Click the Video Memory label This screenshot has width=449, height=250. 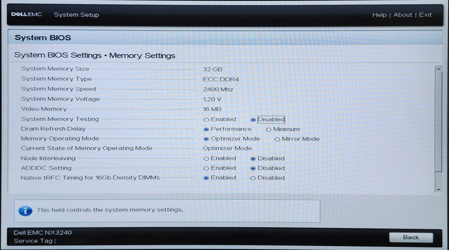coord(44,109)
